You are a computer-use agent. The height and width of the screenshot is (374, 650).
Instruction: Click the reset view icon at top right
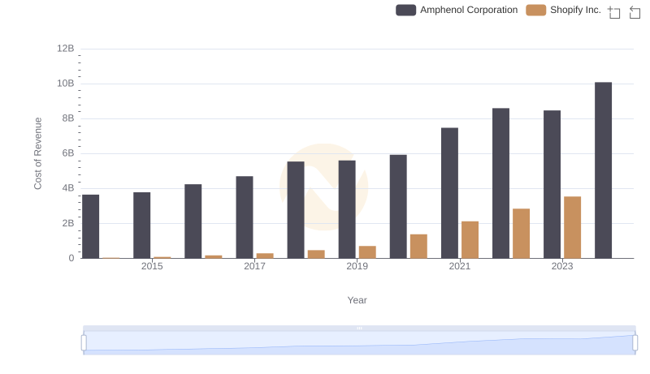pyautogui.click(x=635, y=12)
